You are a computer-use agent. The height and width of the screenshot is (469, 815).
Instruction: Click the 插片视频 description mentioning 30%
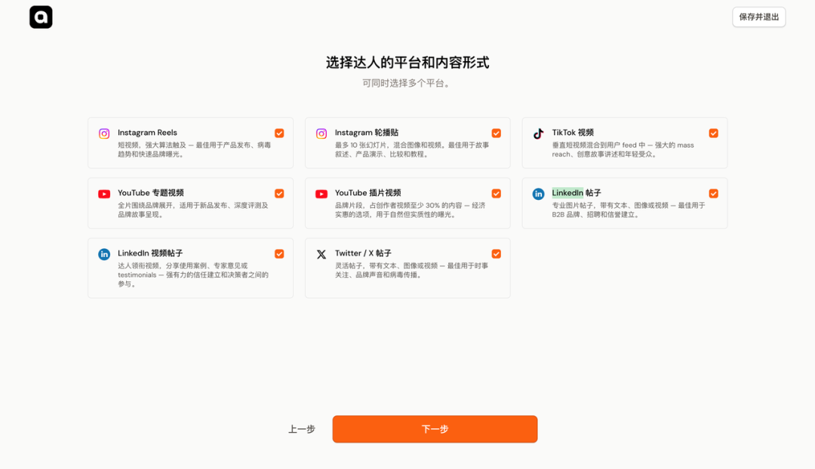(x=410, y=210)
